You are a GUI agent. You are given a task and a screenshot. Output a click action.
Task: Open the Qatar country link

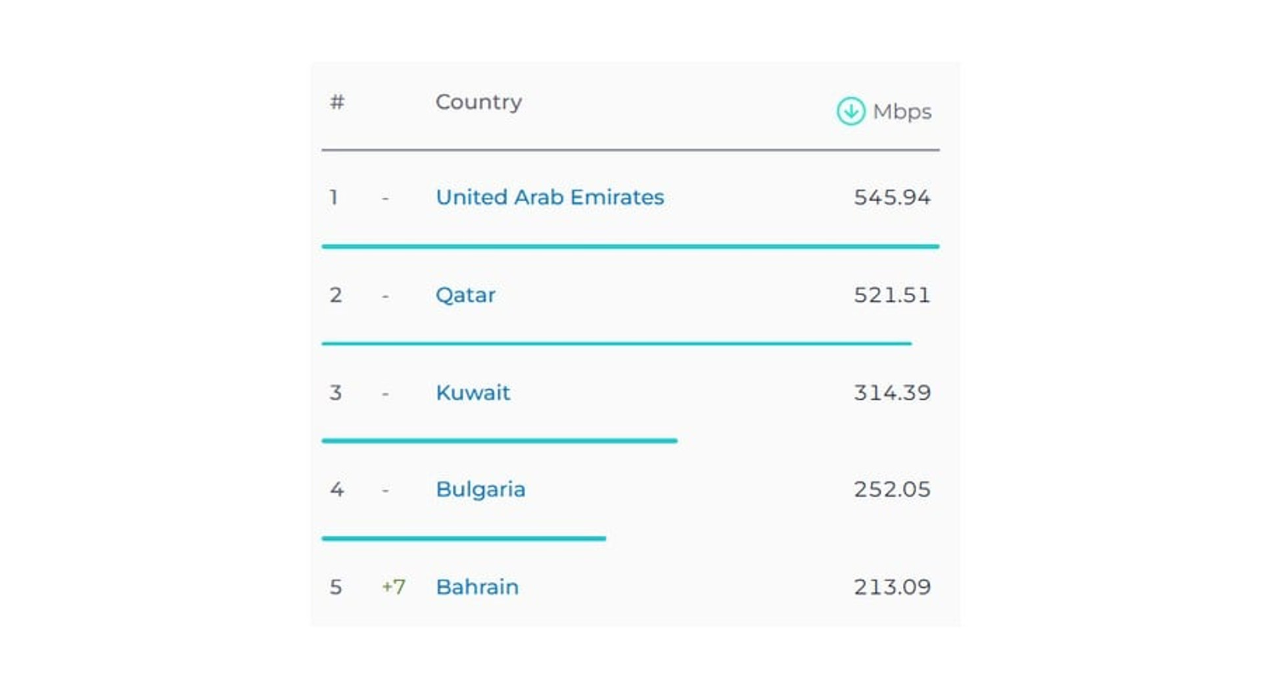pos(465,295)
